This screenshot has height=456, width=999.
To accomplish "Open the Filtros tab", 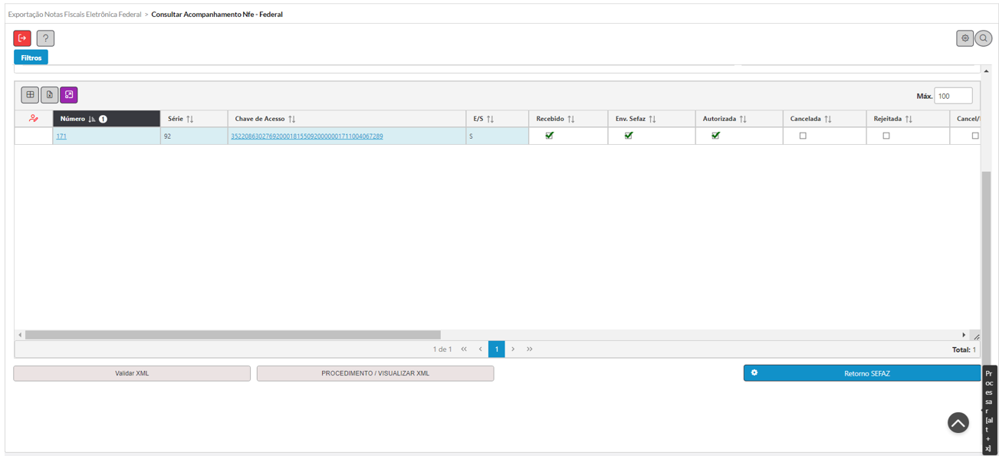I will (x=31, y=57).
